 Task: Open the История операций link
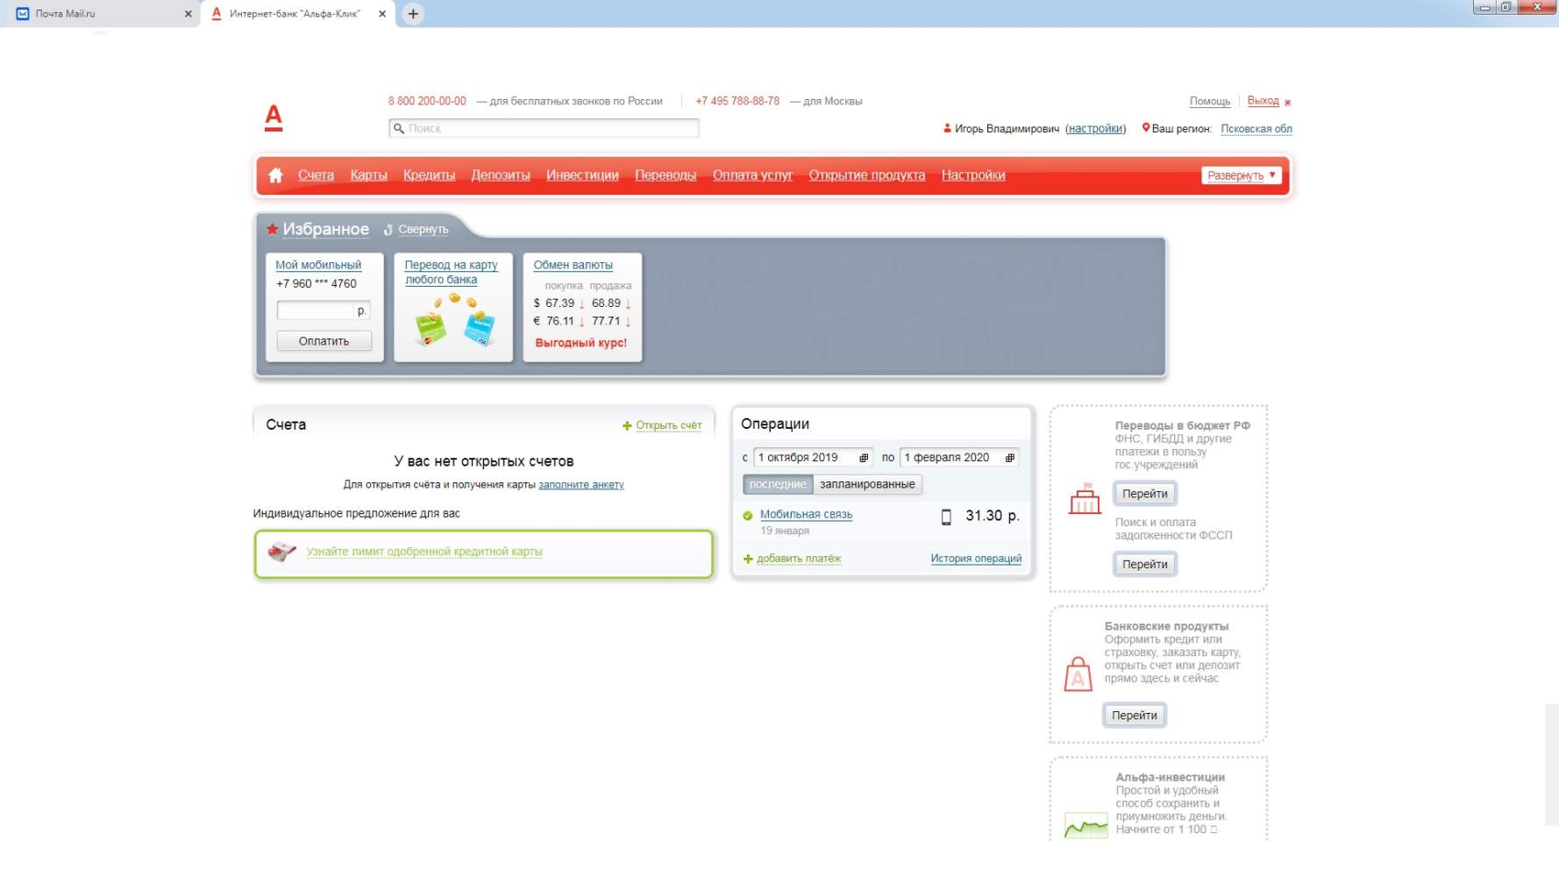coord(976,559)
